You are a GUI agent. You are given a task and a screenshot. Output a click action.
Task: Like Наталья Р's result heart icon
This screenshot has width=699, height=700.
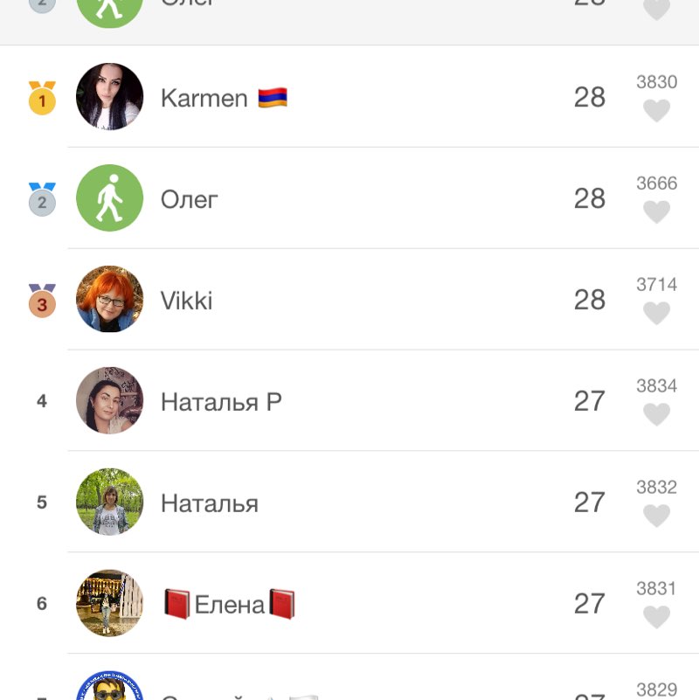656,415
